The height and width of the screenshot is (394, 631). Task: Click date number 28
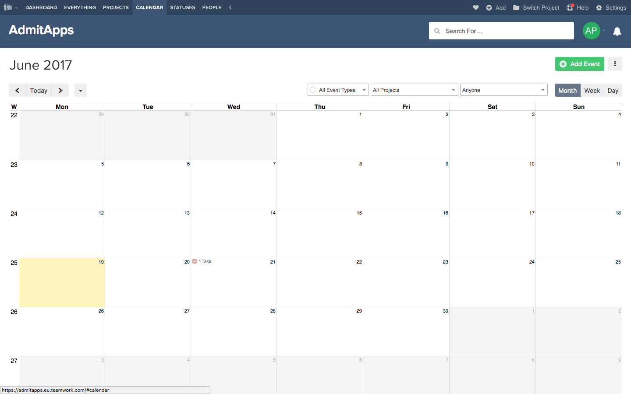(273, 311)
